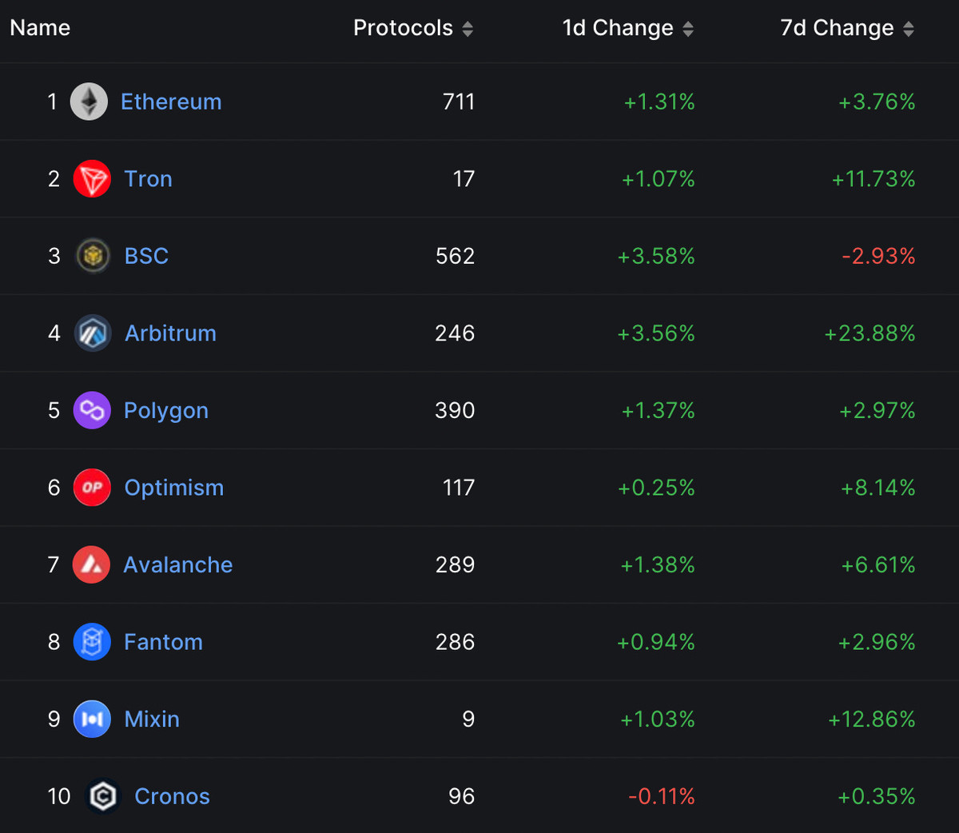Click the red Avalanche logo icon
959x833 pixels.
point(91,565)
